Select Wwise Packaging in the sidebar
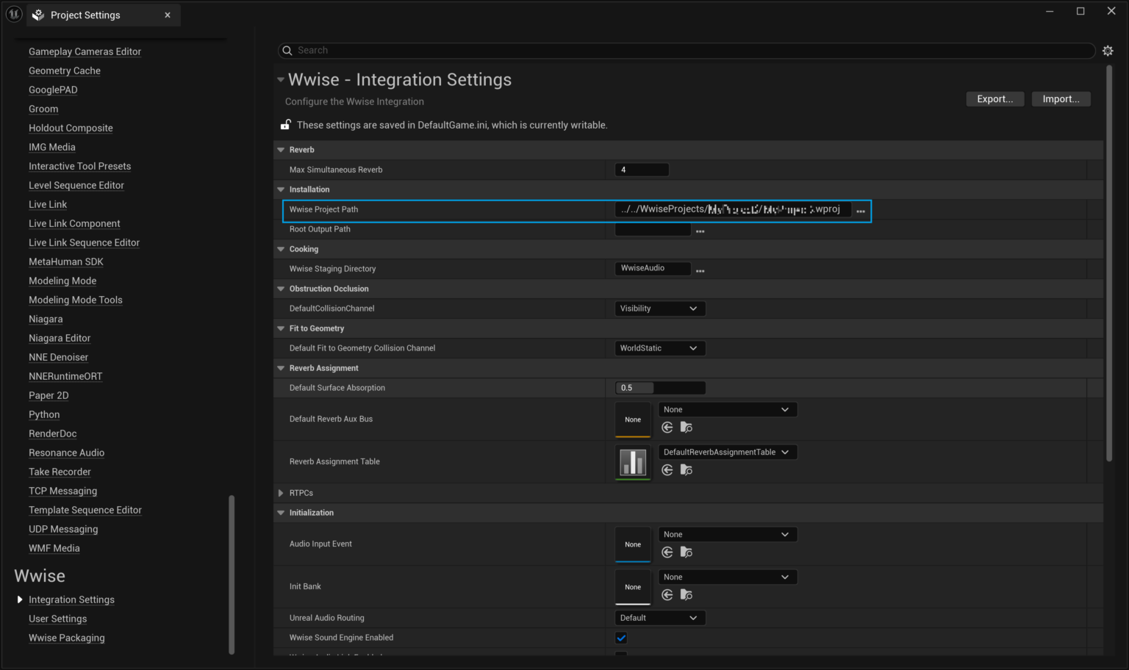 tap(66, 638)
